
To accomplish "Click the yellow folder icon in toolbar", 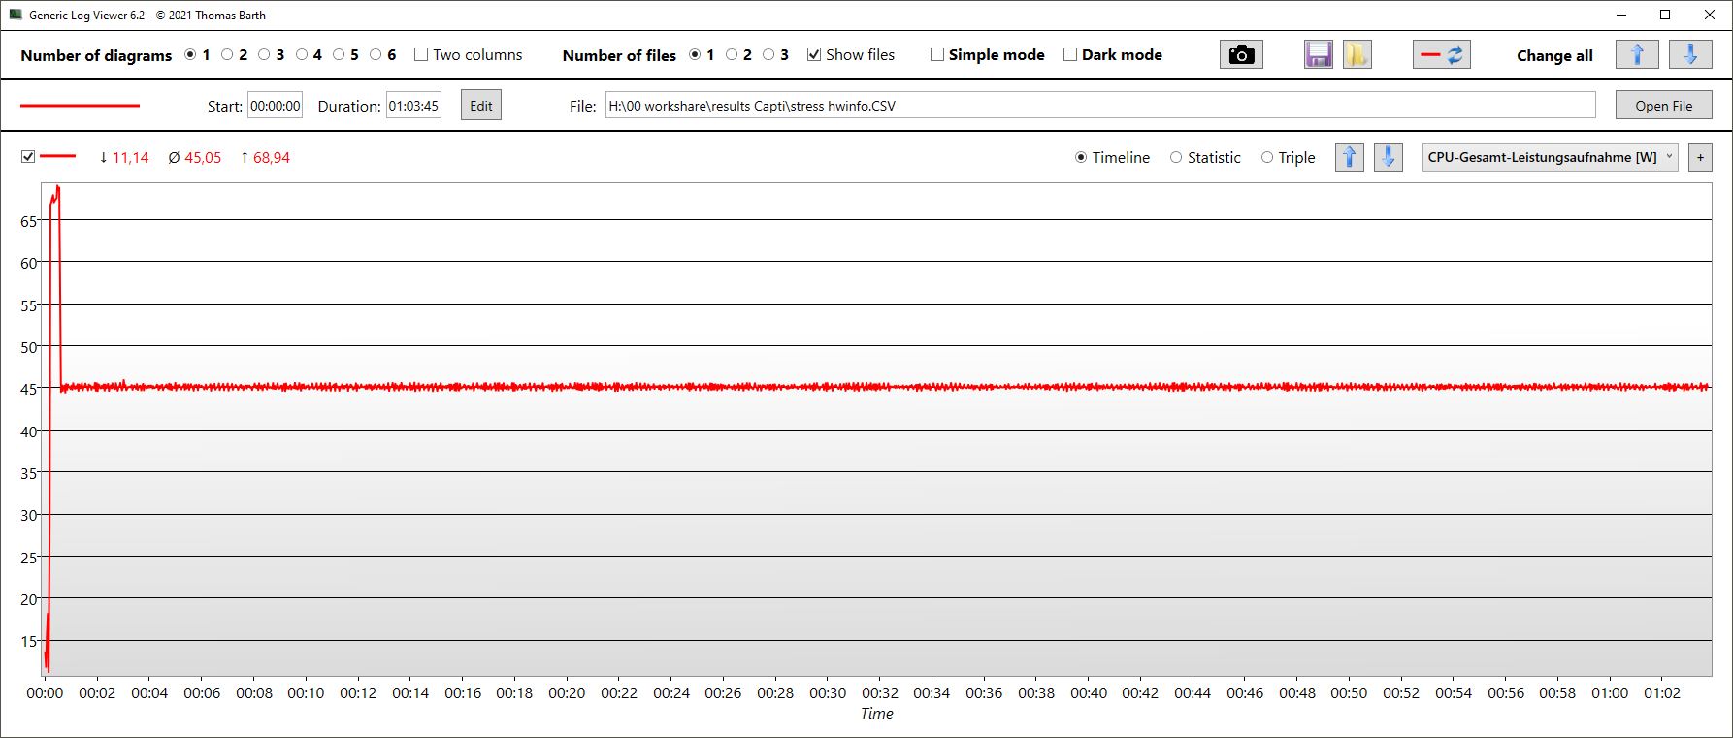I will coord(1357,55).
